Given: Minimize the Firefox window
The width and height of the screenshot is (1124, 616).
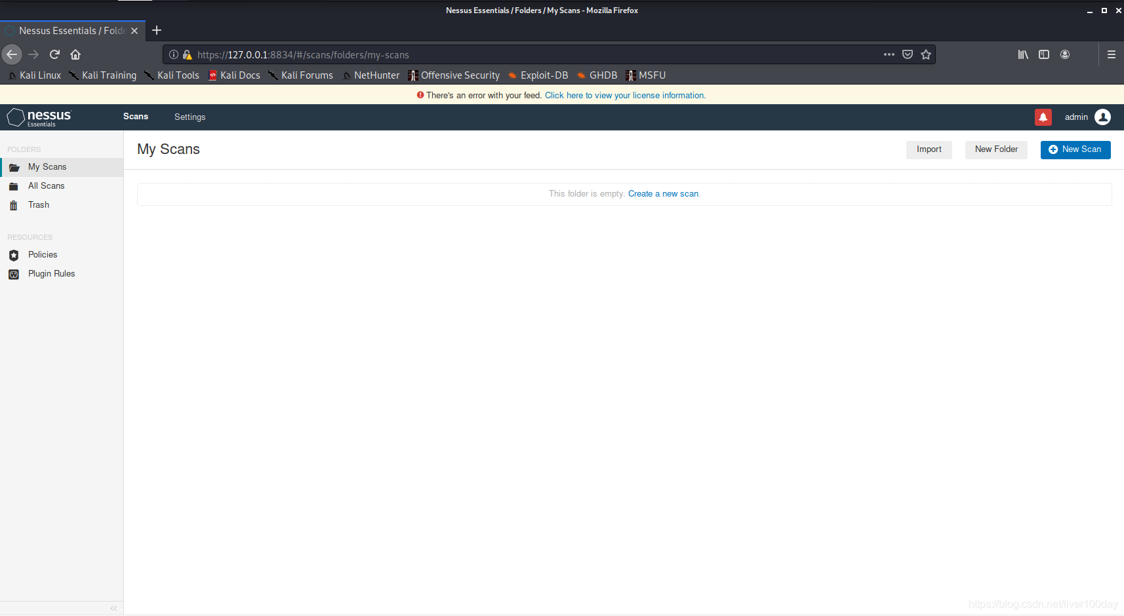Looking at the screenshot, I should pos(1090,10).
